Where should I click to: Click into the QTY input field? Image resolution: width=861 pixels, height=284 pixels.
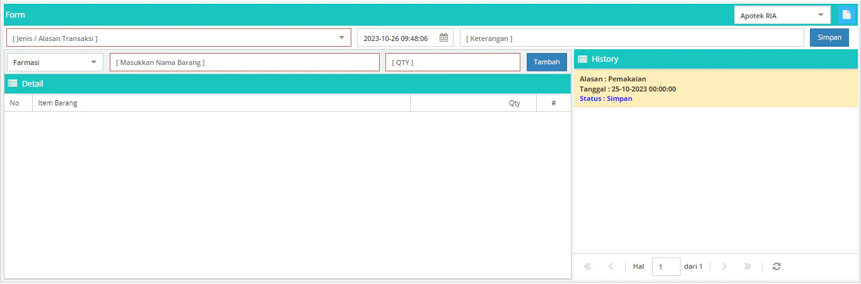point(452,62)
